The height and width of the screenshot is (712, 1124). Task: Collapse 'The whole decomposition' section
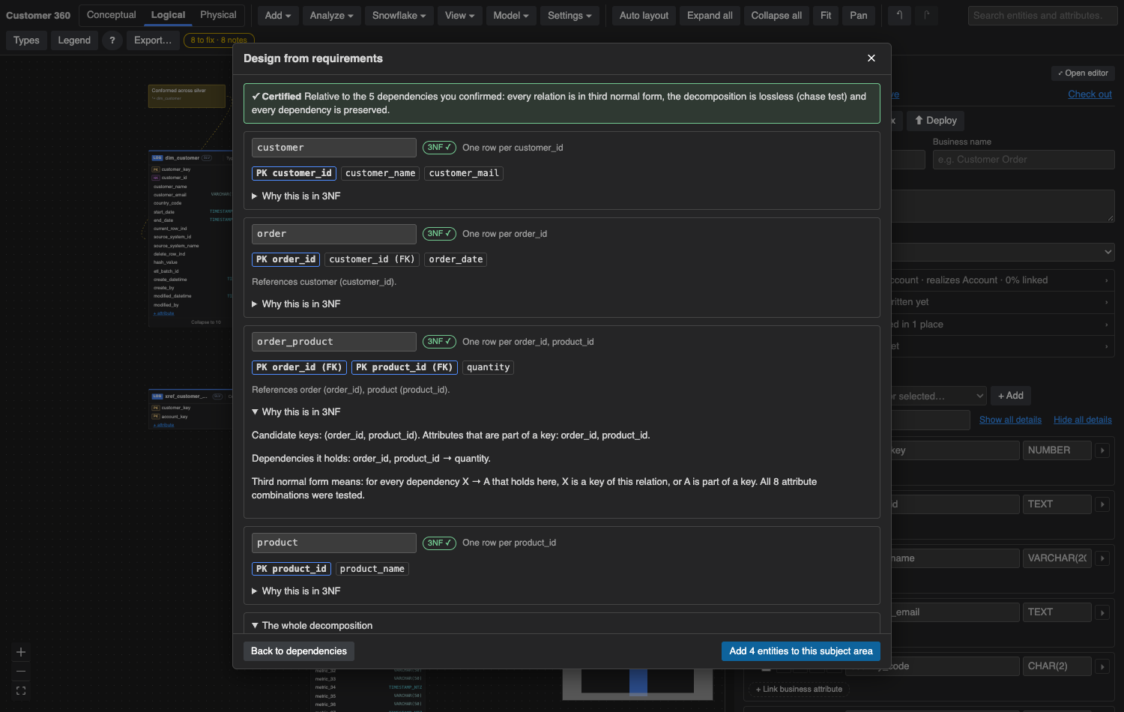pos(312,626)
